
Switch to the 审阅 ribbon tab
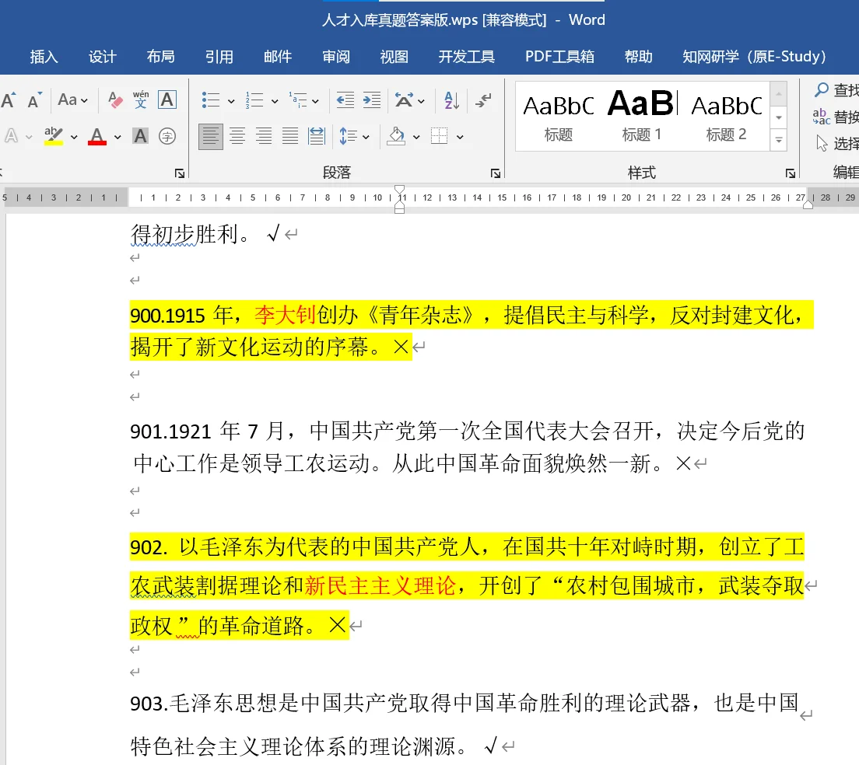point(335,56)
